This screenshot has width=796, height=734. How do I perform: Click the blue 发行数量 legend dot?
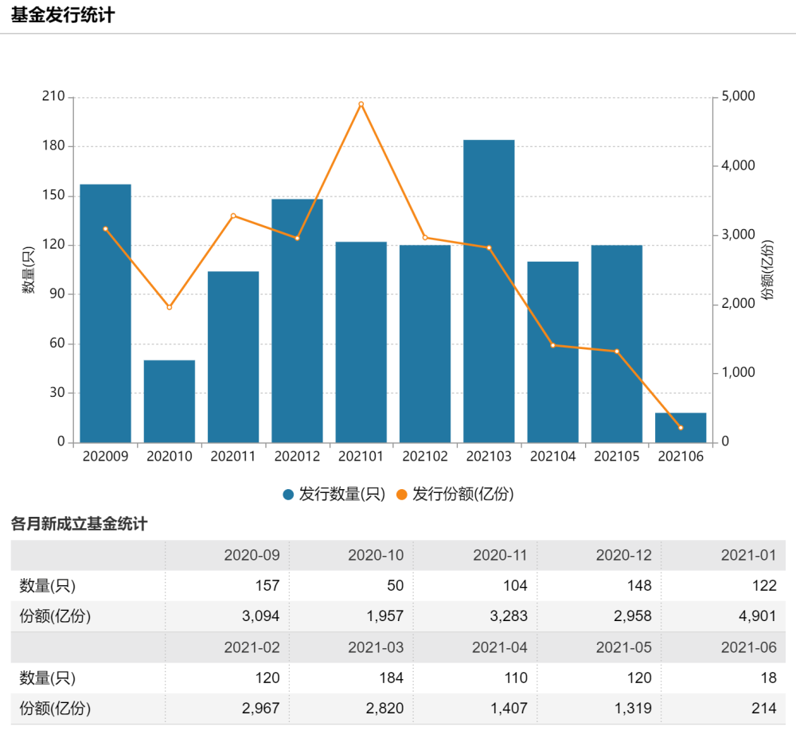click(288, 495)
